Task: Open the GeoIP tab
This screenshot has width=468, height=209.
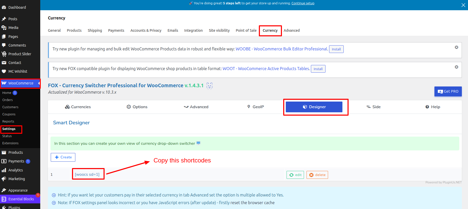Action: [255, 107]
